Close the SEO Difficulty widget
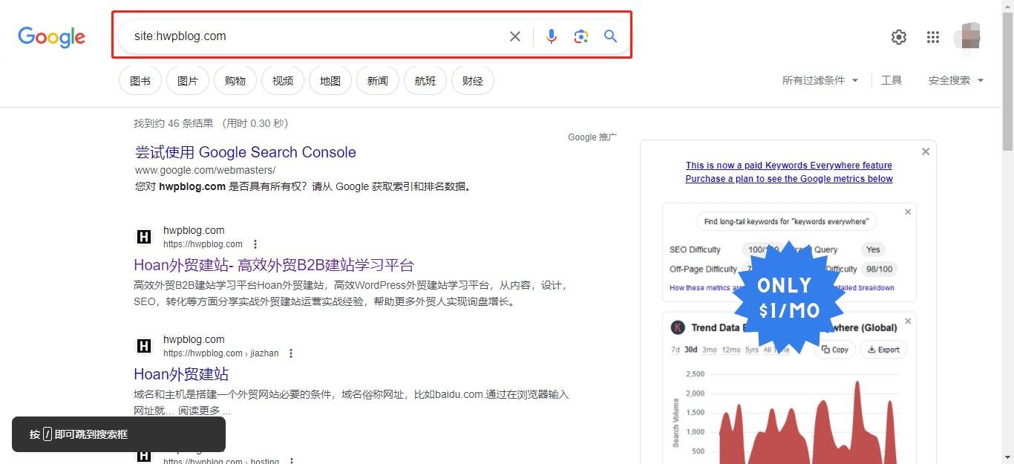Viewport: 1014px width, 464px height. tap(908, 212)
